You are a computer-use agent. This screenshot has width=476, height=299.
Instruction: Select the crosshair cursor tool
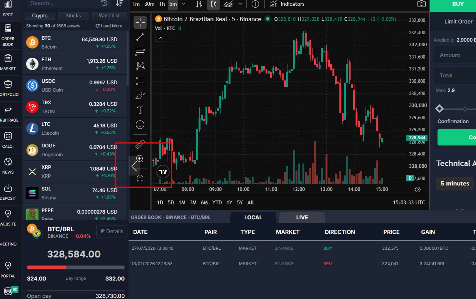point(140,22)
